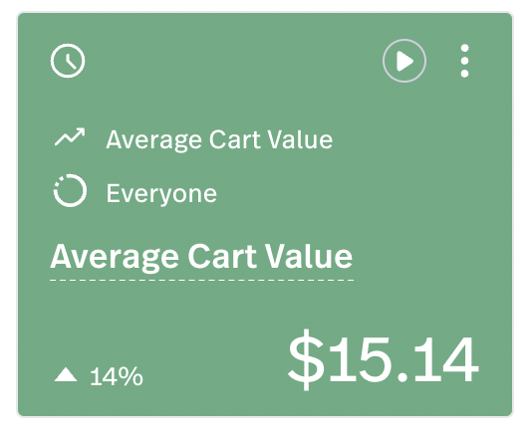
Task: Select the dashed circle segment icon
Action: [70, 190]
